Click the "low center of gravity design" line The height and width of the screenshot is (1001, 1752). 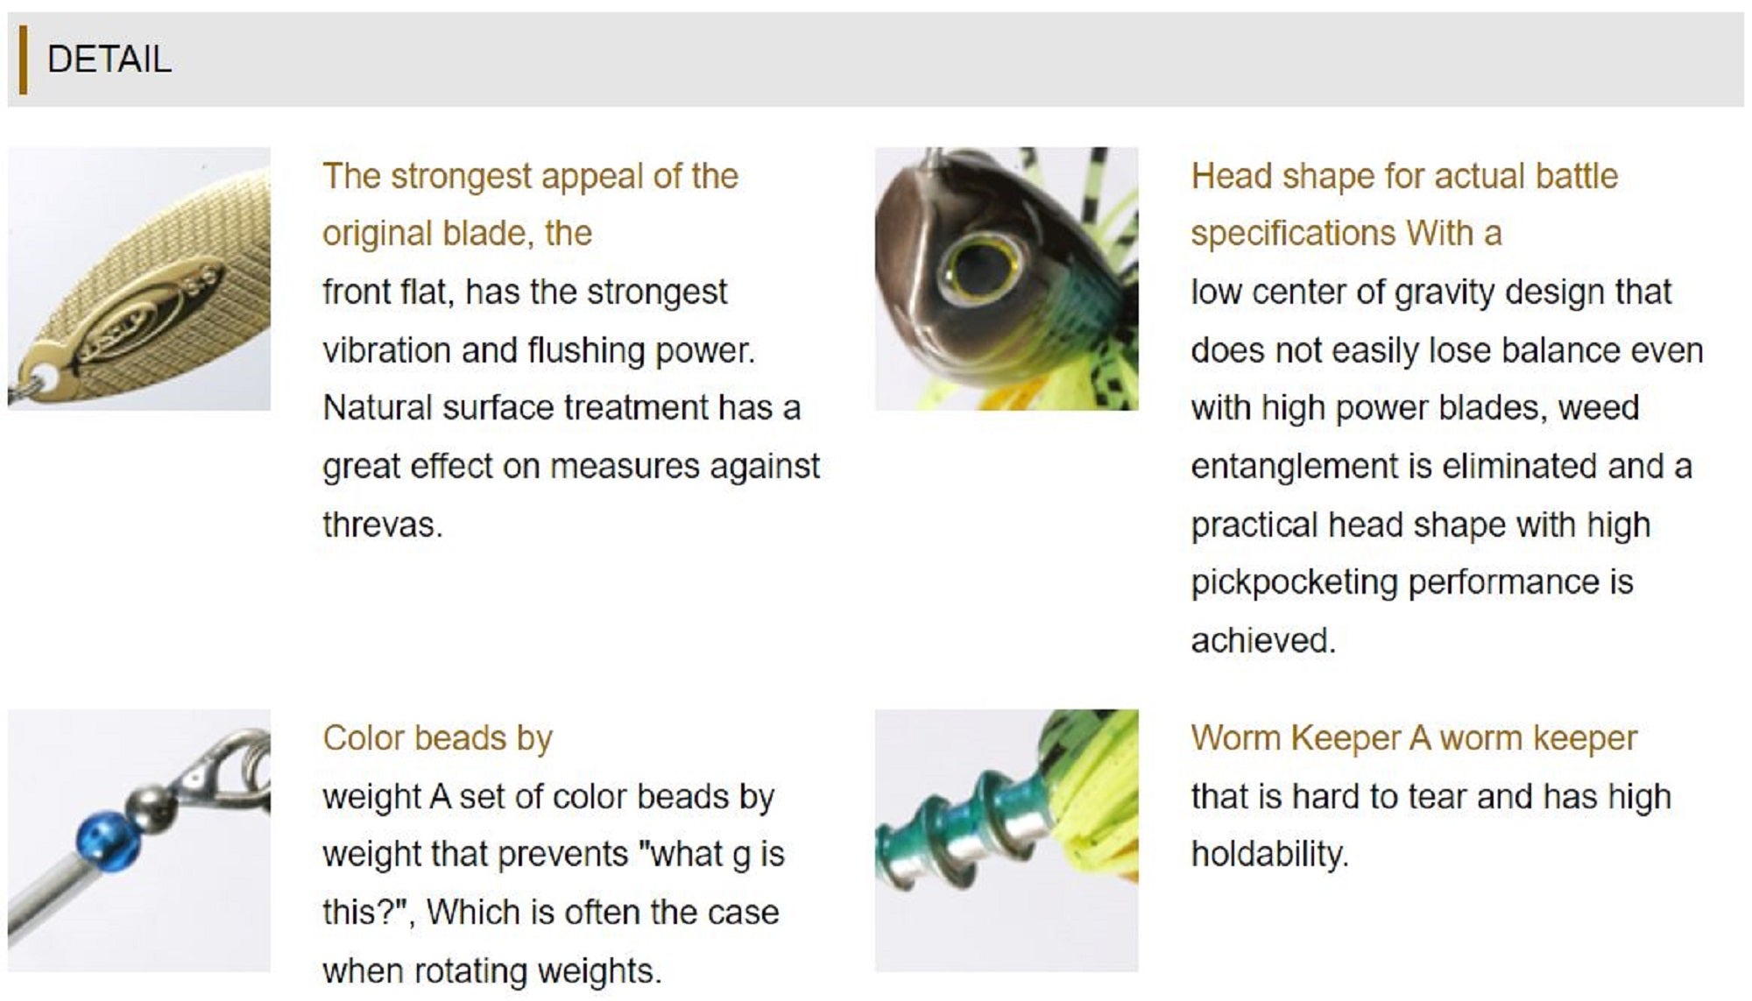click(1431, 292)
